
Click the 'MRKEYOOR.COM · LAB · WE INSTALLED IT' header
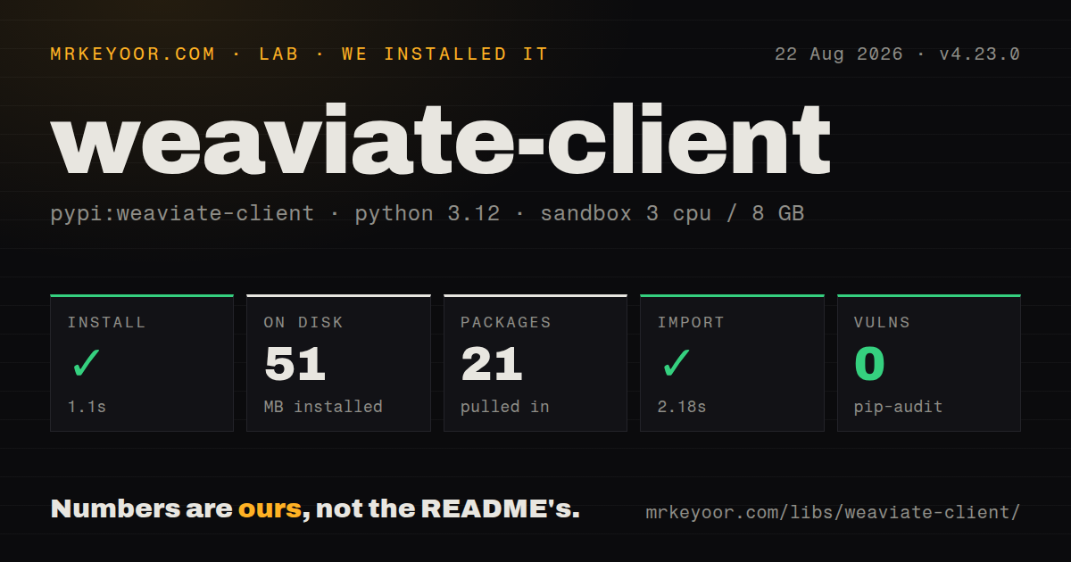point(299,54)
